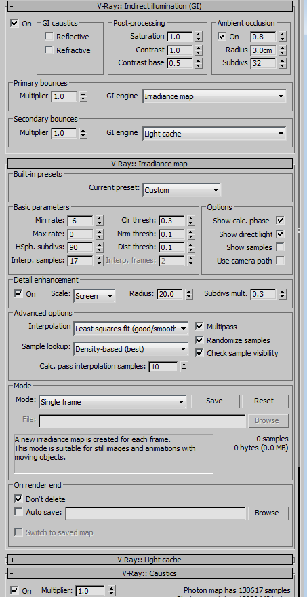Click the Detail enhancement Radius spinner
The image size is (307, 597).
tap(188, 294)
